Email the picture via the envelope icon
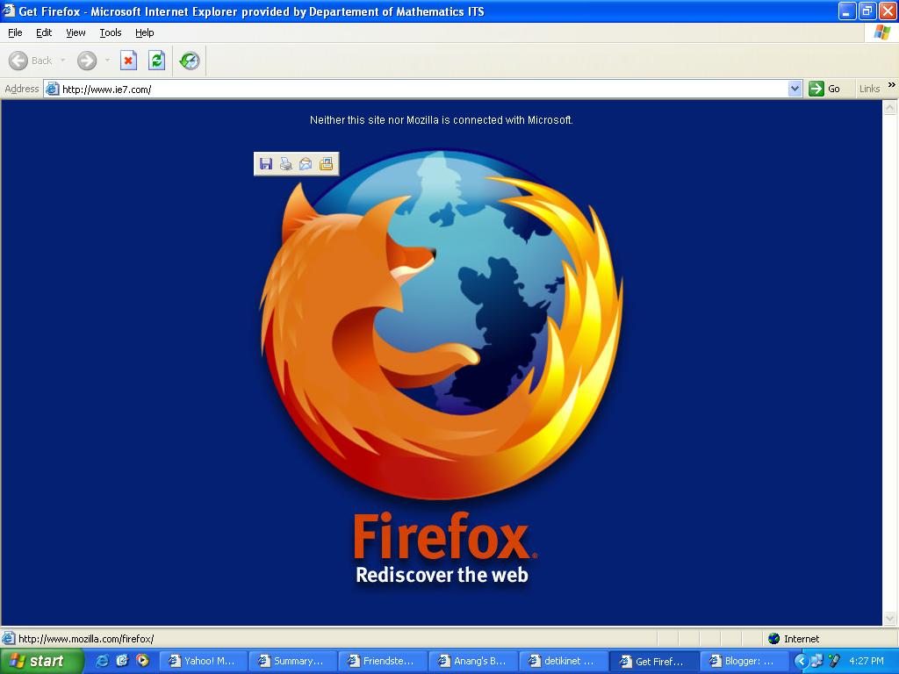Viewport: 899px width, 674px height. pos(306,164)
